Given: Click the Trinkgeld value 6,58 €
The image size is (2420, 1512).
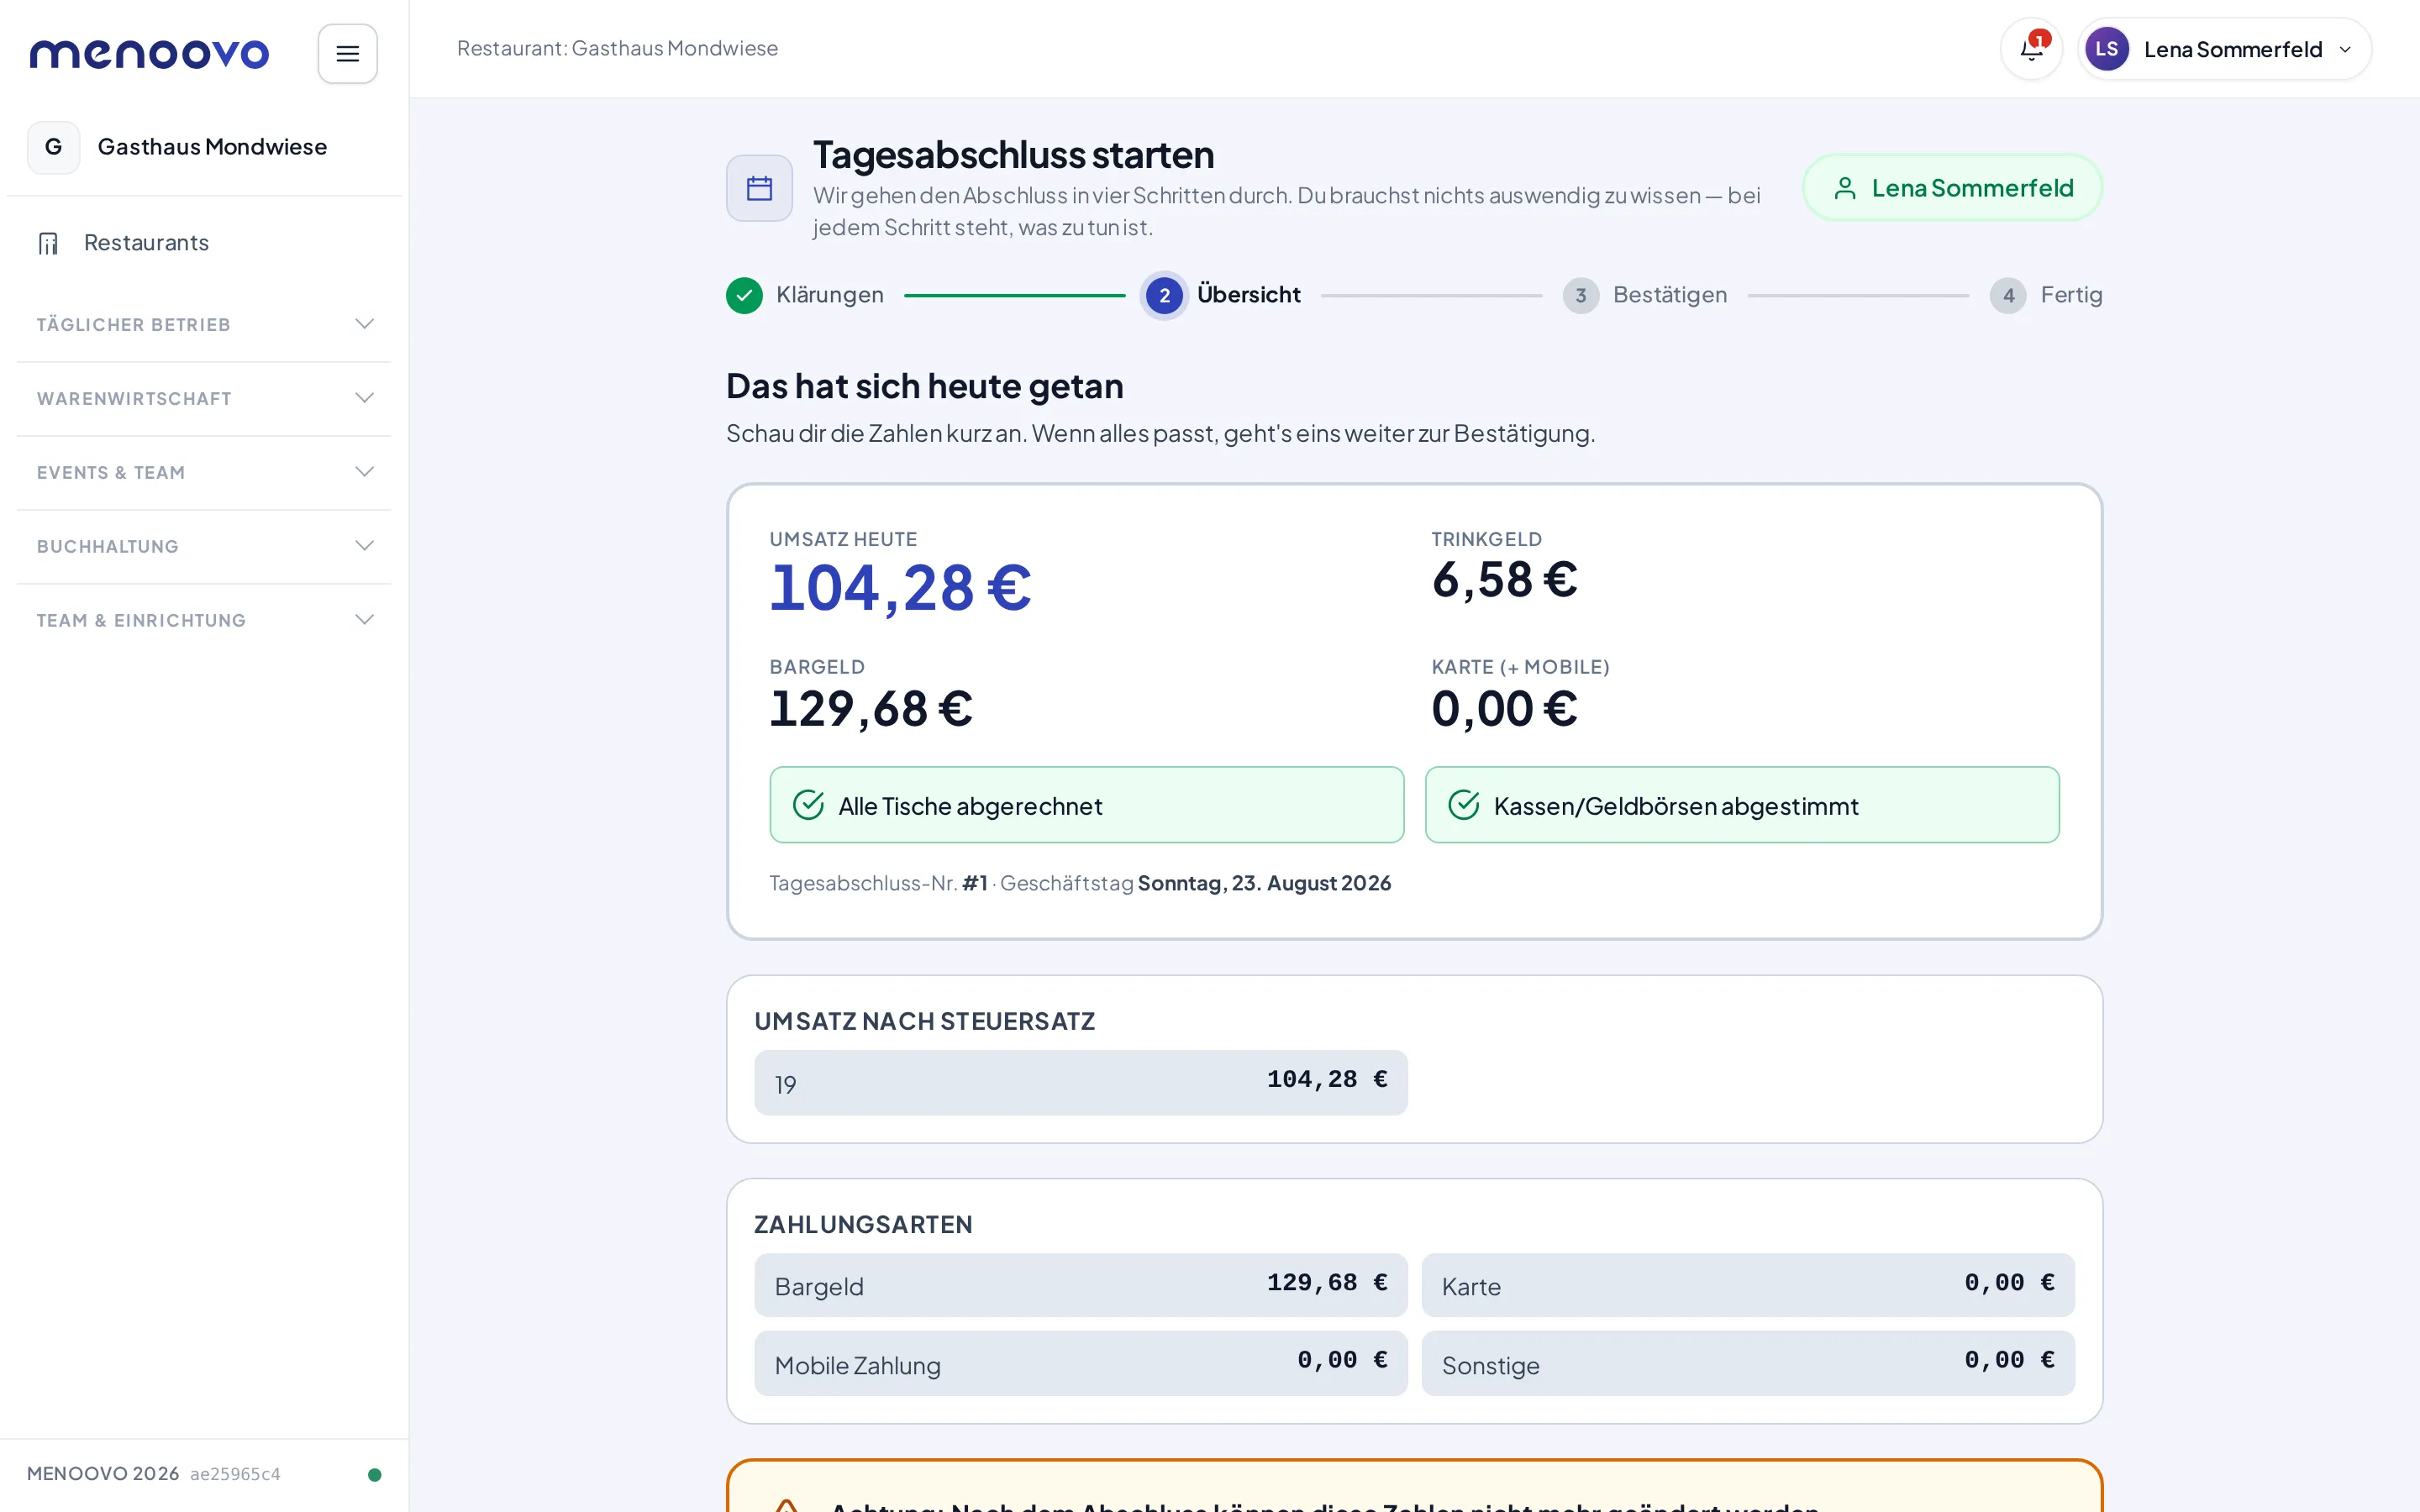Looking at the screenshot, I should coord(1504,580).
